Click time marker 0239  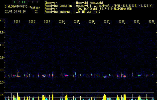pyautogui.click(x=137, y=21)
